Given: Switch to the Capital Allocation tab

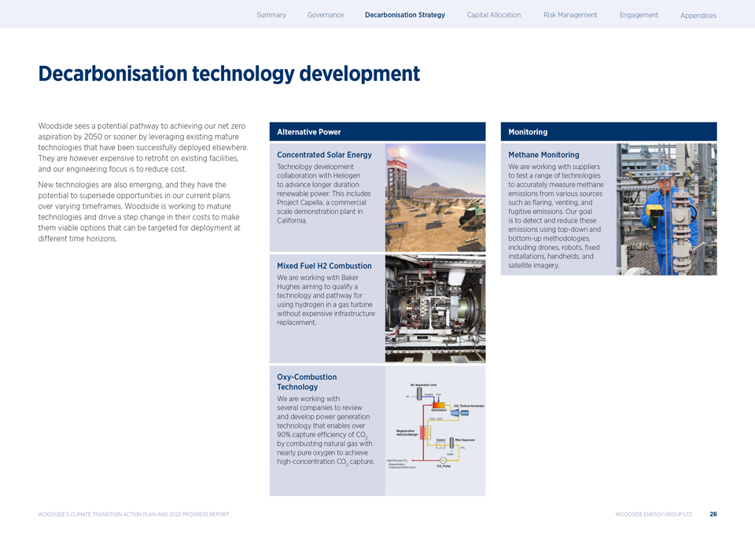Looking at the screenshot, I should click(x=493, y=15).
